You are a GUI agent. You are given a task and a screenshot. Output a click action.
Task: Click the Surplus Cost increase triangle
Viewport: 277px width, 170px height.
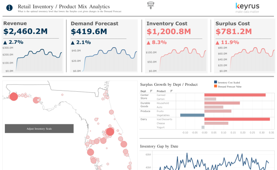(x=218, y=42)
